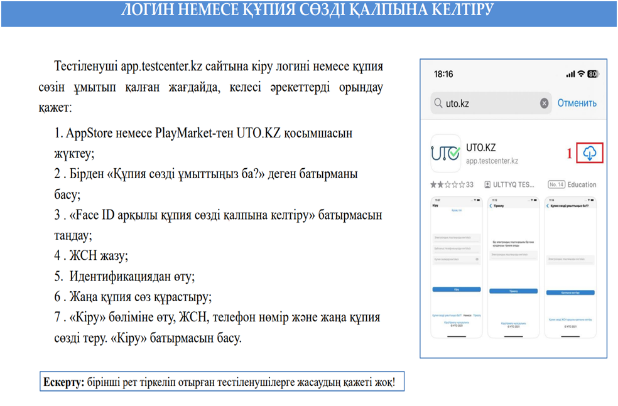The height and width of the screenshot is (406, 618).
Task: Tap the battery indicator in status bar
Action: pyautogui.click(x=592, y=74)
